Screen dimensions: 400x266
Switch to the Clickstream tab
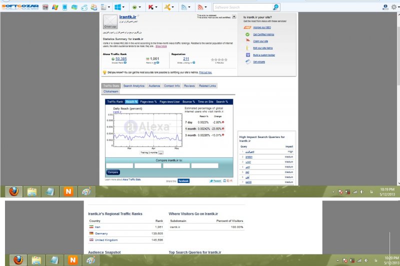111,91
